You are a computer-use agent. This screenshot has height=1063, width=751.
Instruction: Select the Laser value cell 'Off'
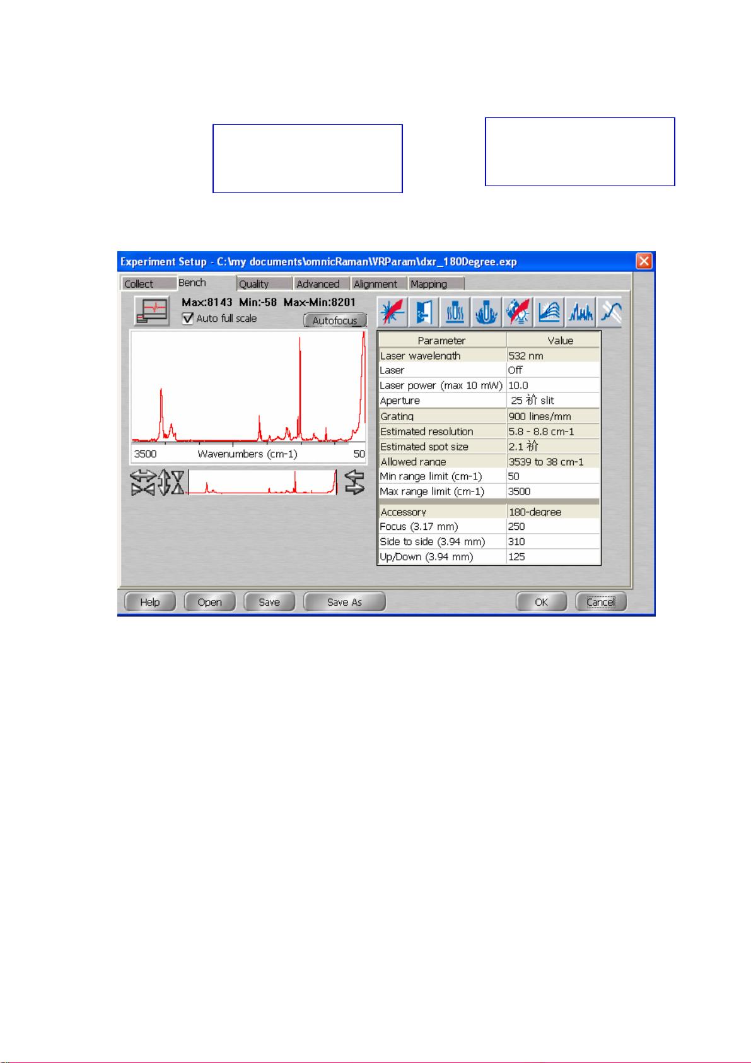coord(553,370)
